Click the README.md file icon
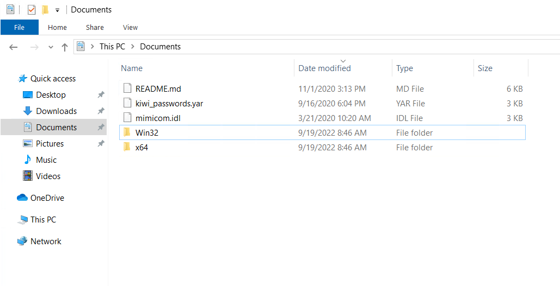Screen dimensions: 560x286 [x=127, y=88]
